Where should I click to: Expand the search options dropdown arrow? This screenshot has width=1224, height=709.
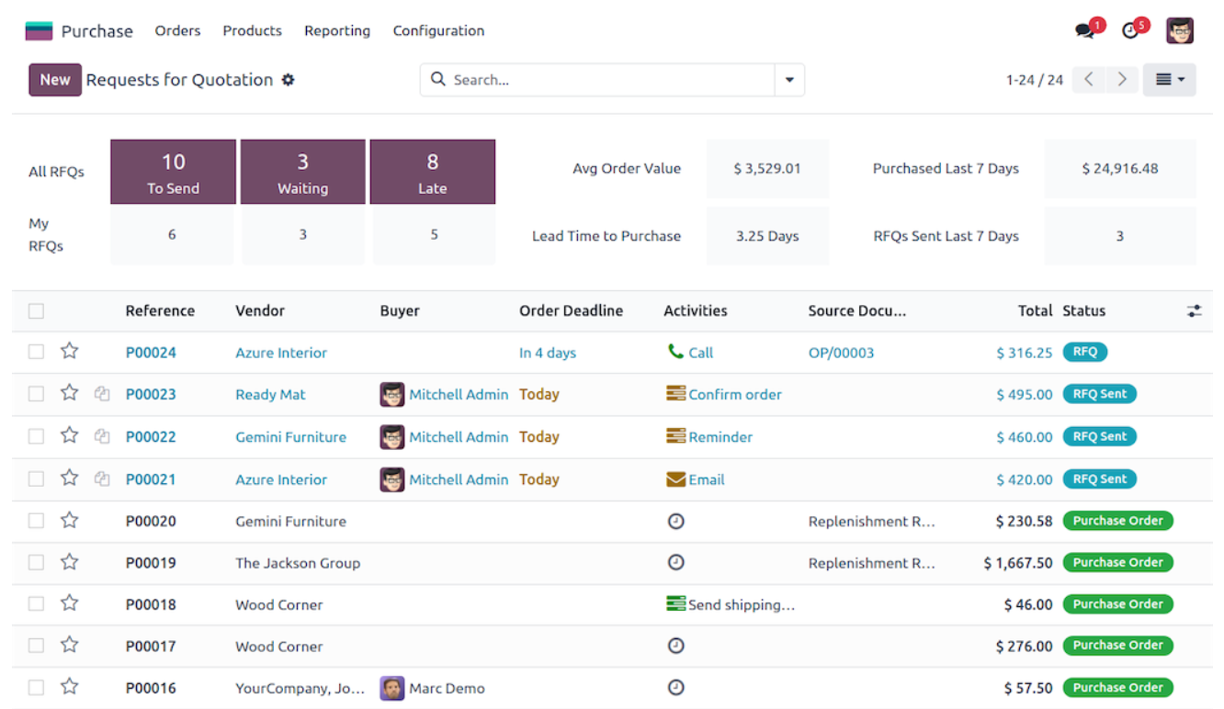click(789, 80)
